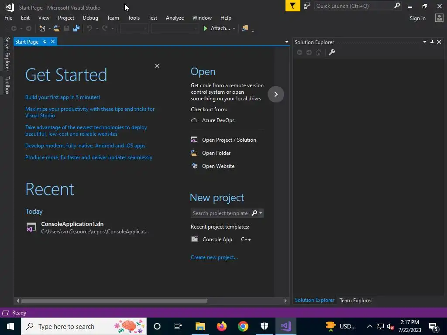This screenshot has width=447, height=335.
Task: Click the Save All toolbar icon
Action: [x=76, y=28]
